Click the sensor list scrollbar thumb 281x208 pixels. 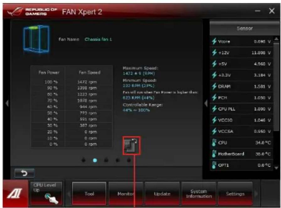coord(277,87)
